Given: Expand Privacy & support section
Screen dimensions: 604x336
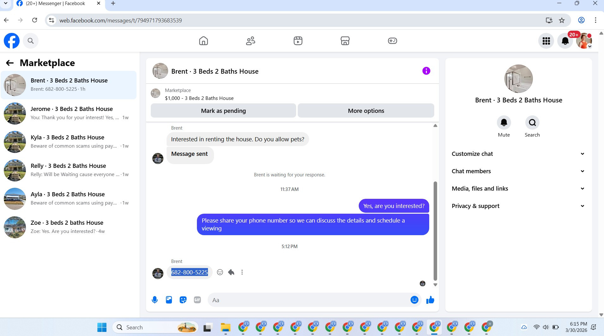Looking at the screenshot, I should tap(518, 206).
